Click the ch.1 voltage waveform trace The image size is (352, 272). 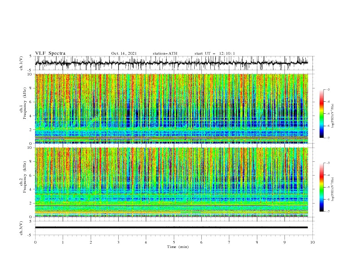click(x=172, y=63)
